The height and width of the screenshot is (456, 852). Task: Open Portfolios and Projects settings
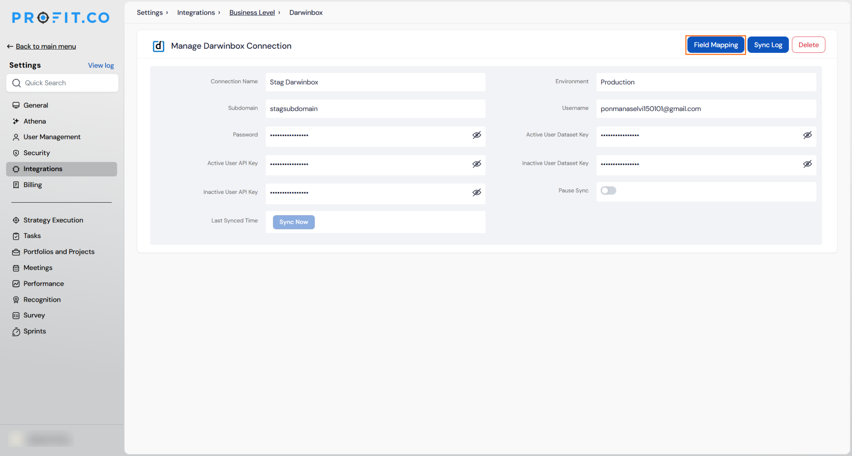pyautogui.click(x=62, y=252)
